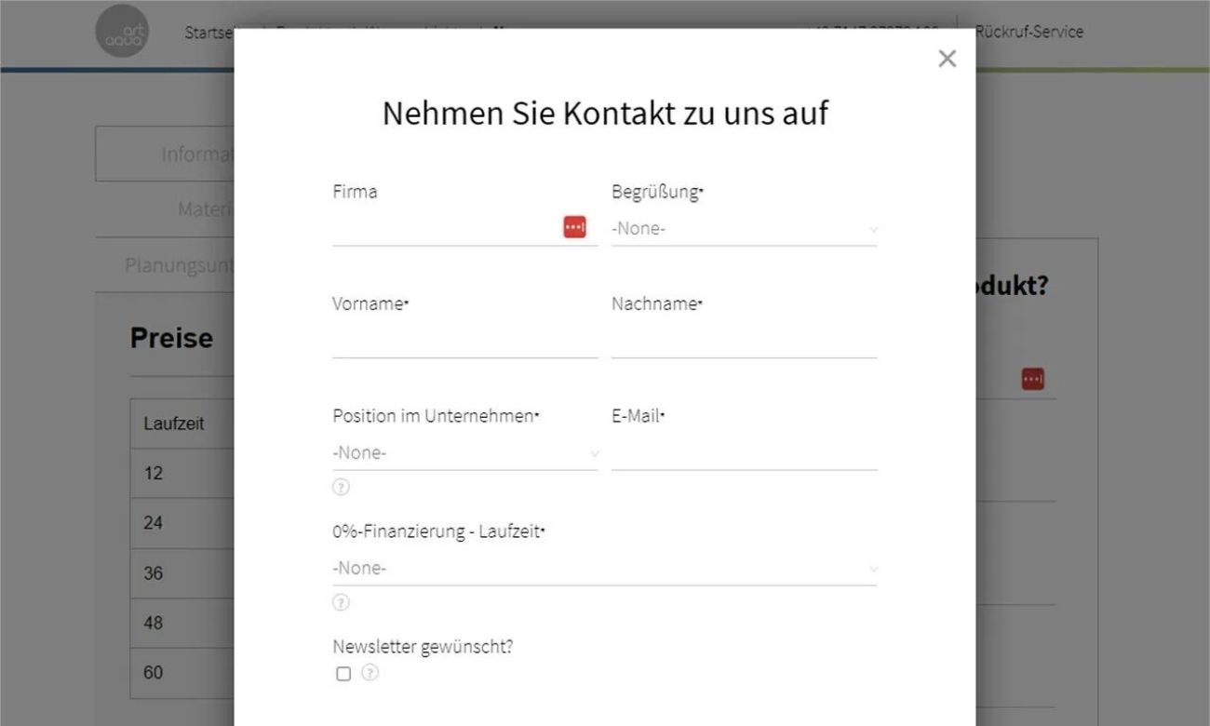This screenshot has width=1210, height=726.
Task: Click the red password manager icon in Firma field
Action: coord(574,227)
